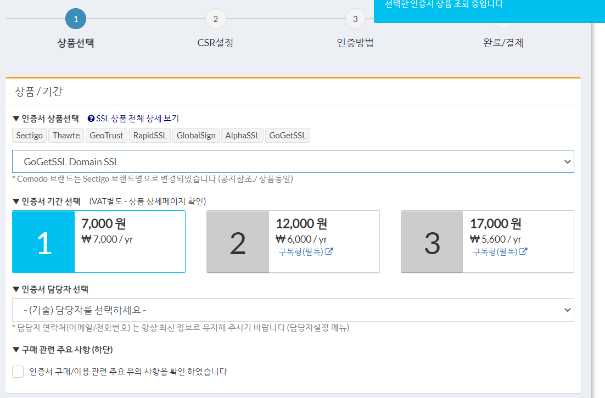Click the ₩ 5,600 / yr price text
The width and height of the screenshot is (605, 398).
[496, 239]
